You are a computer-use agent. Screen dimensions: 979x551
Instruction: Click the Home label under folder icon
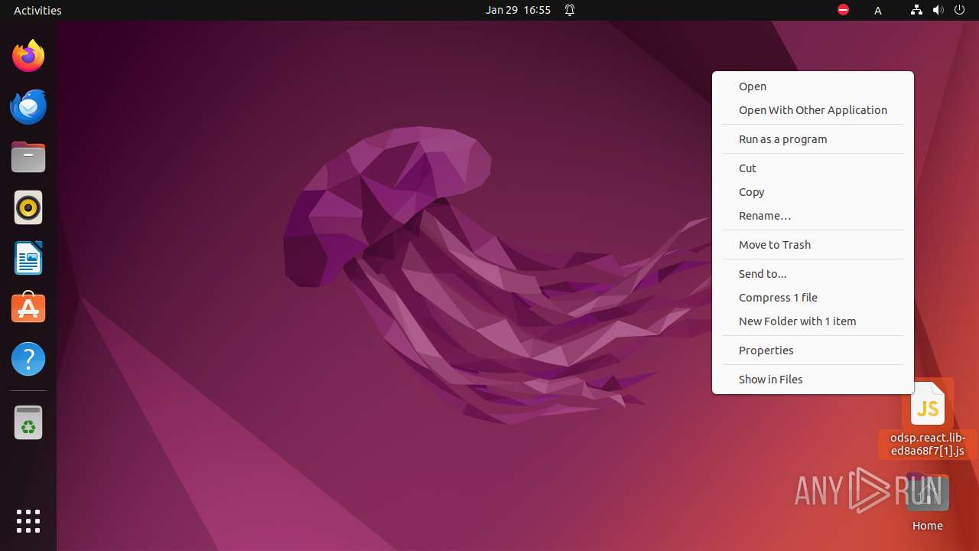pyautogui.click(x=928, y=526)
